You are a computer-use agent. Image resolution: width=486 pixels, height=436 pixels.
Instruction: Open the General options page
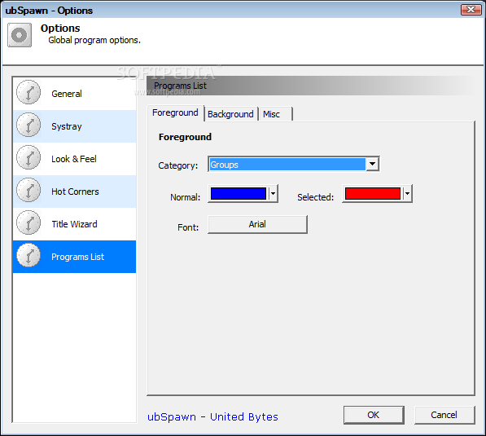point(74,94)
